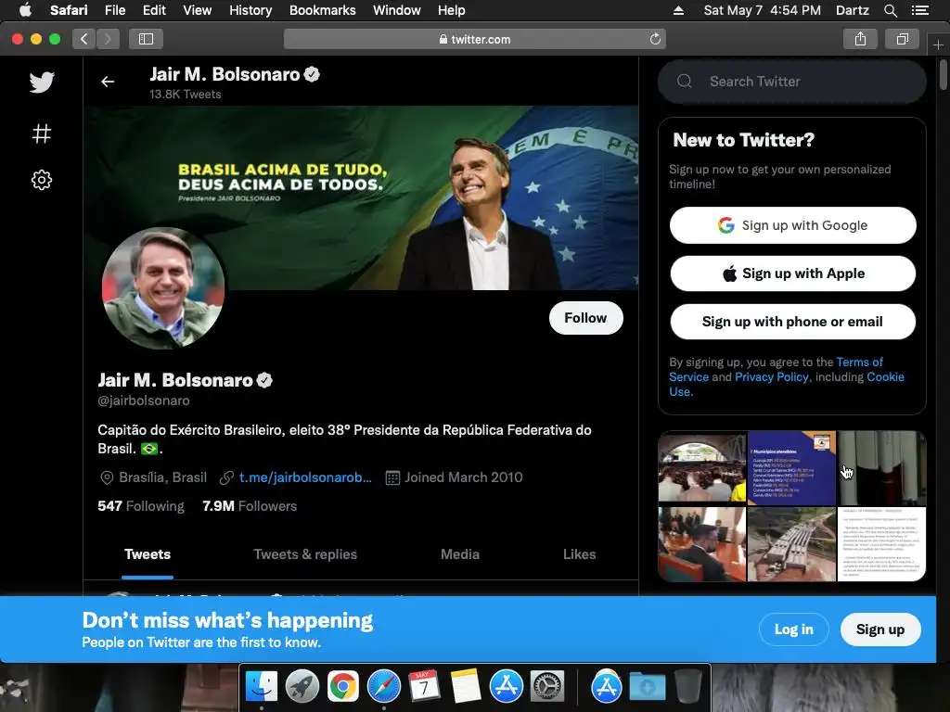The height and width of the screenshot is (712, 950).
Task: Open the Edit menu
Action: click(x=154, y=10)
